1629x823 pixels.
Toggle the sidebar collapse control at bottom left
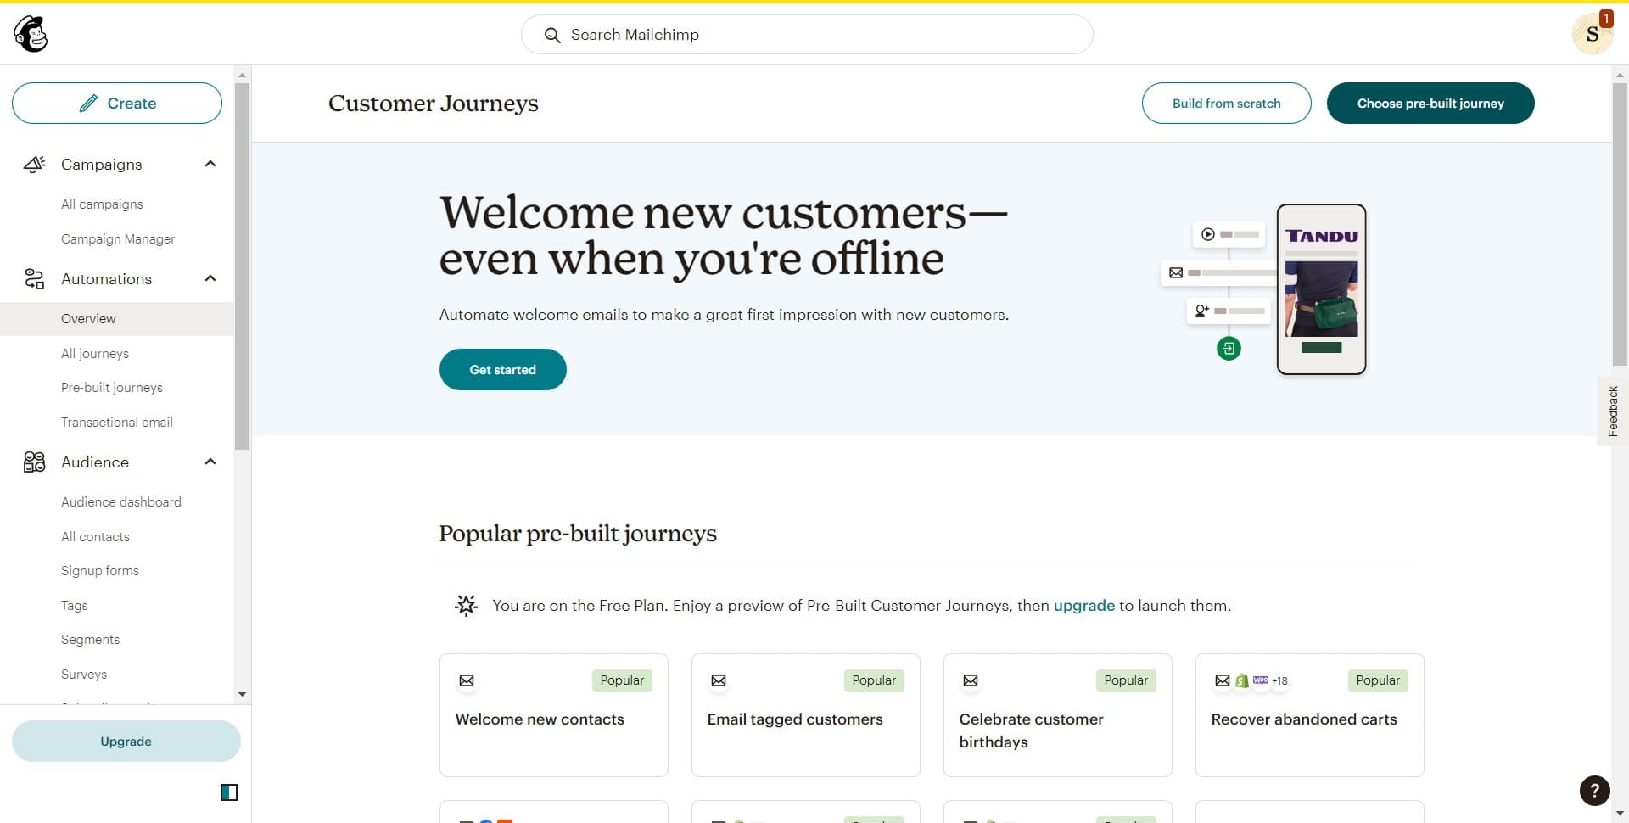click(227, 792)
